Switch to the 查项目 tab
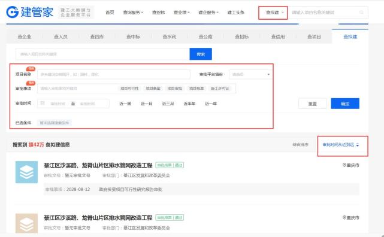Screen dimensions: 384x237 coord(314,37)
